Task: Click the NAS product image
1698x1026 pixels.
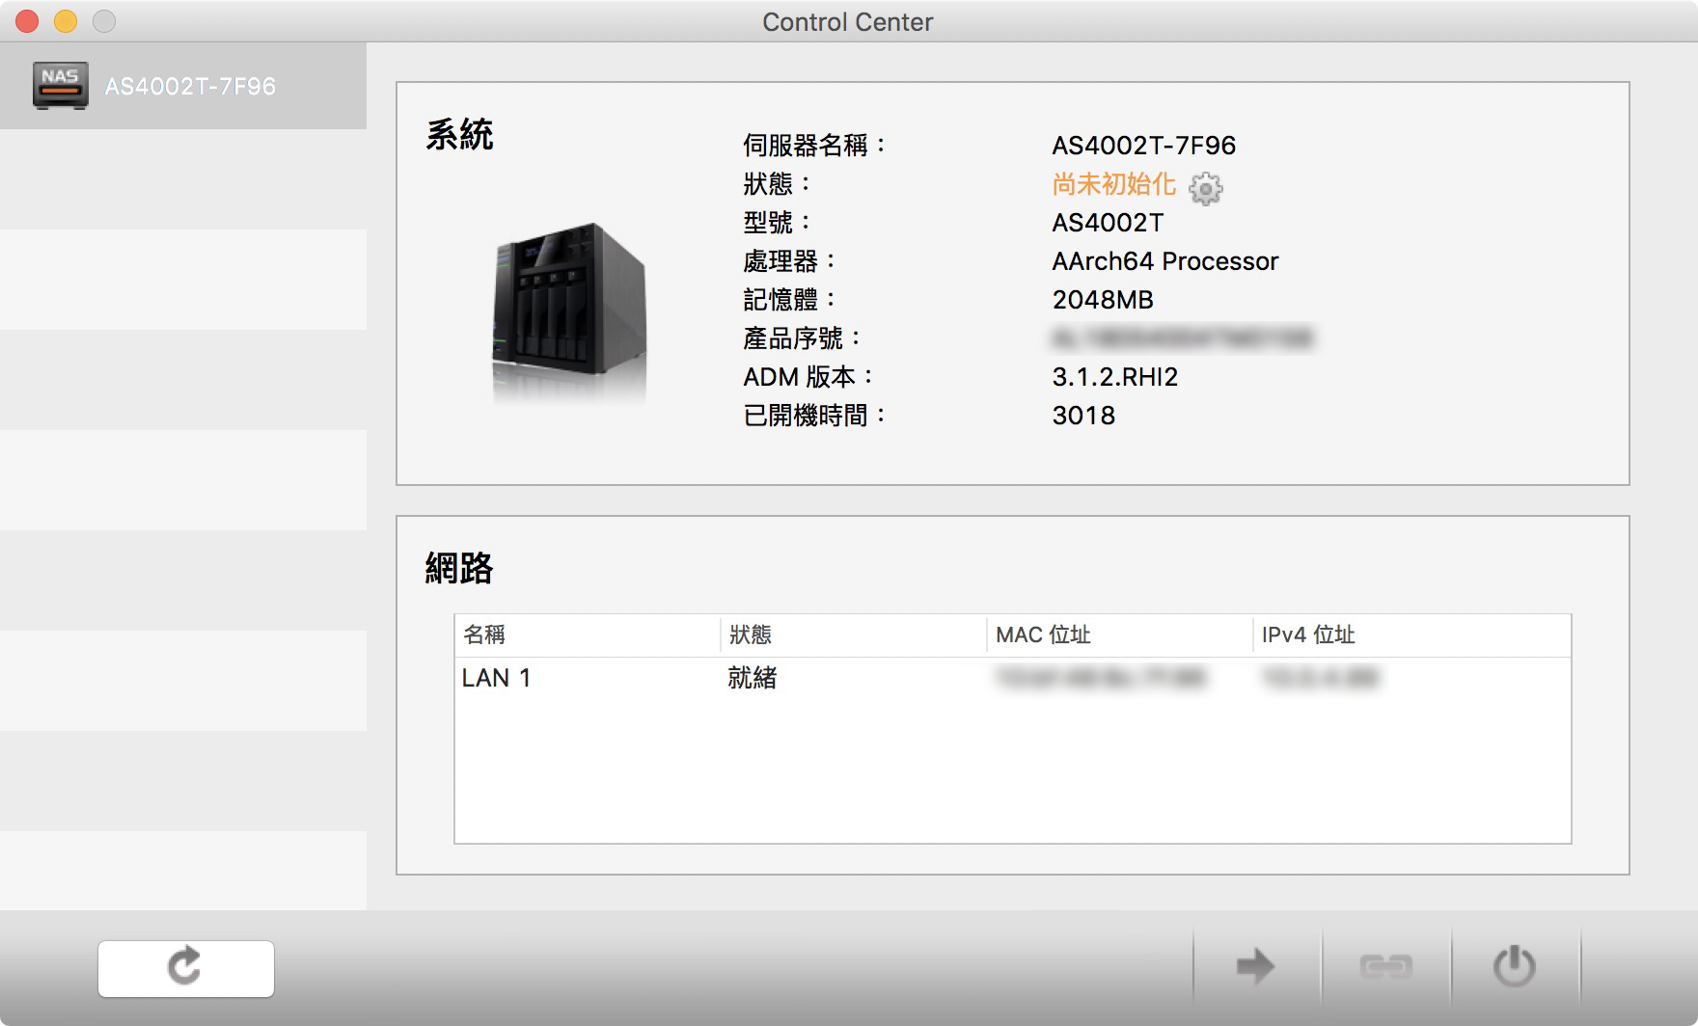Action: tap(569, 307)
